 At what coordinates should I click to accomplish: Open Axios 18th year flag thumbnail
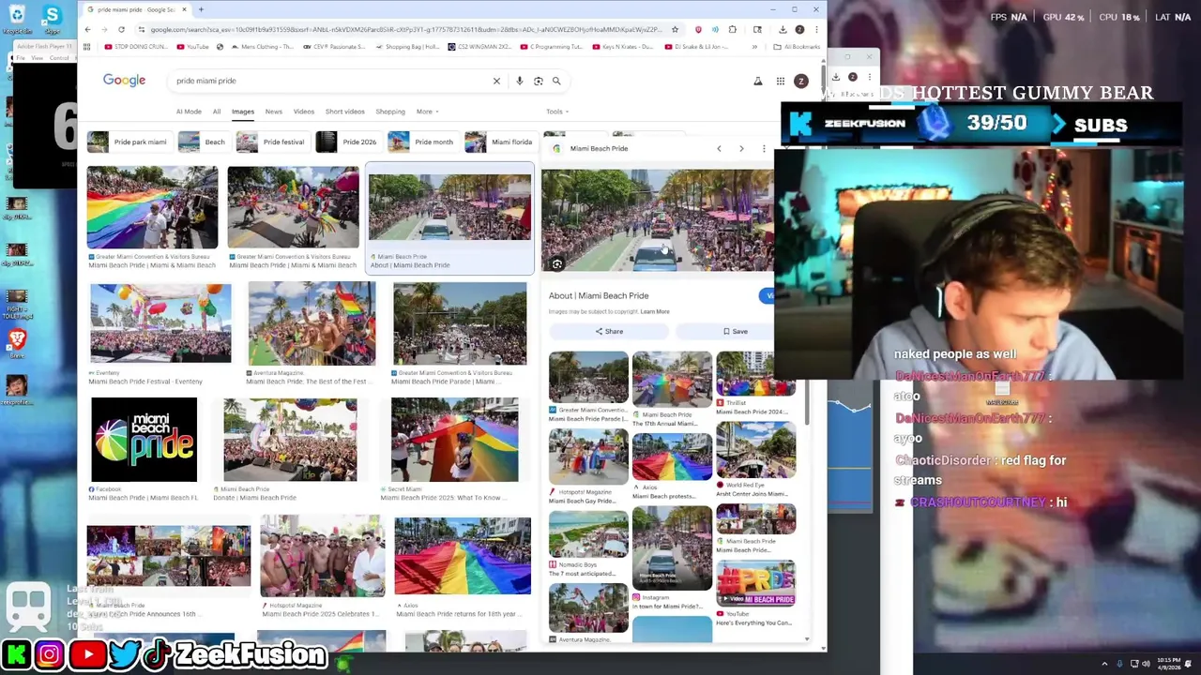click(463, 556)
